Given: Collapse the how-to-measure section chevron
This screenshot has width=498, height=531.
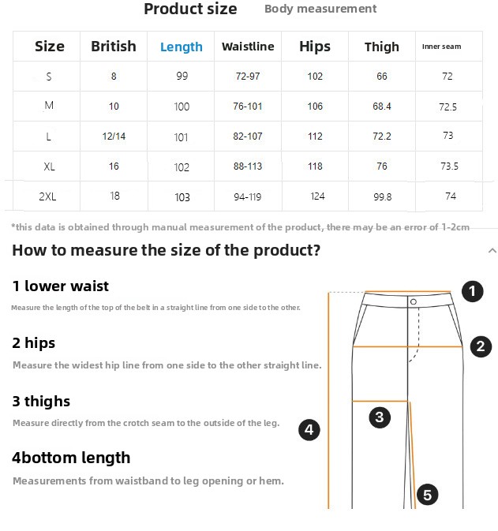Looking at the screenshot, I should click(x=492, y=251).
